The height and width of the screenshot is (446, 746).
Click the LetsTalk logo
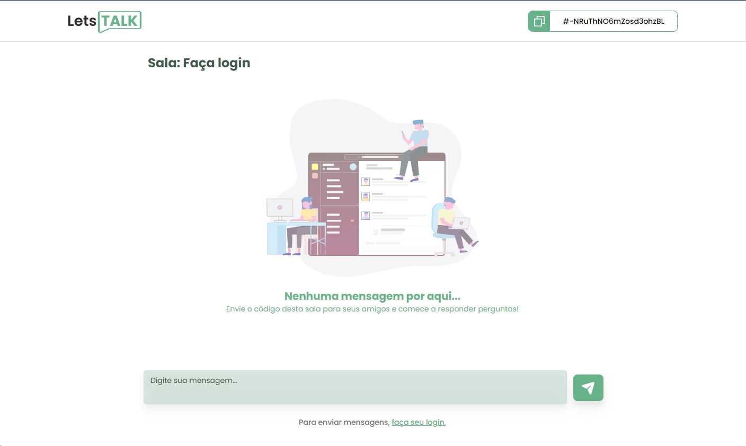tap(104, 21)
